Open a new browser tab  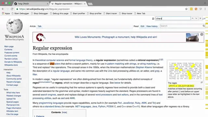pyautogui.click(x=90, y=4)
